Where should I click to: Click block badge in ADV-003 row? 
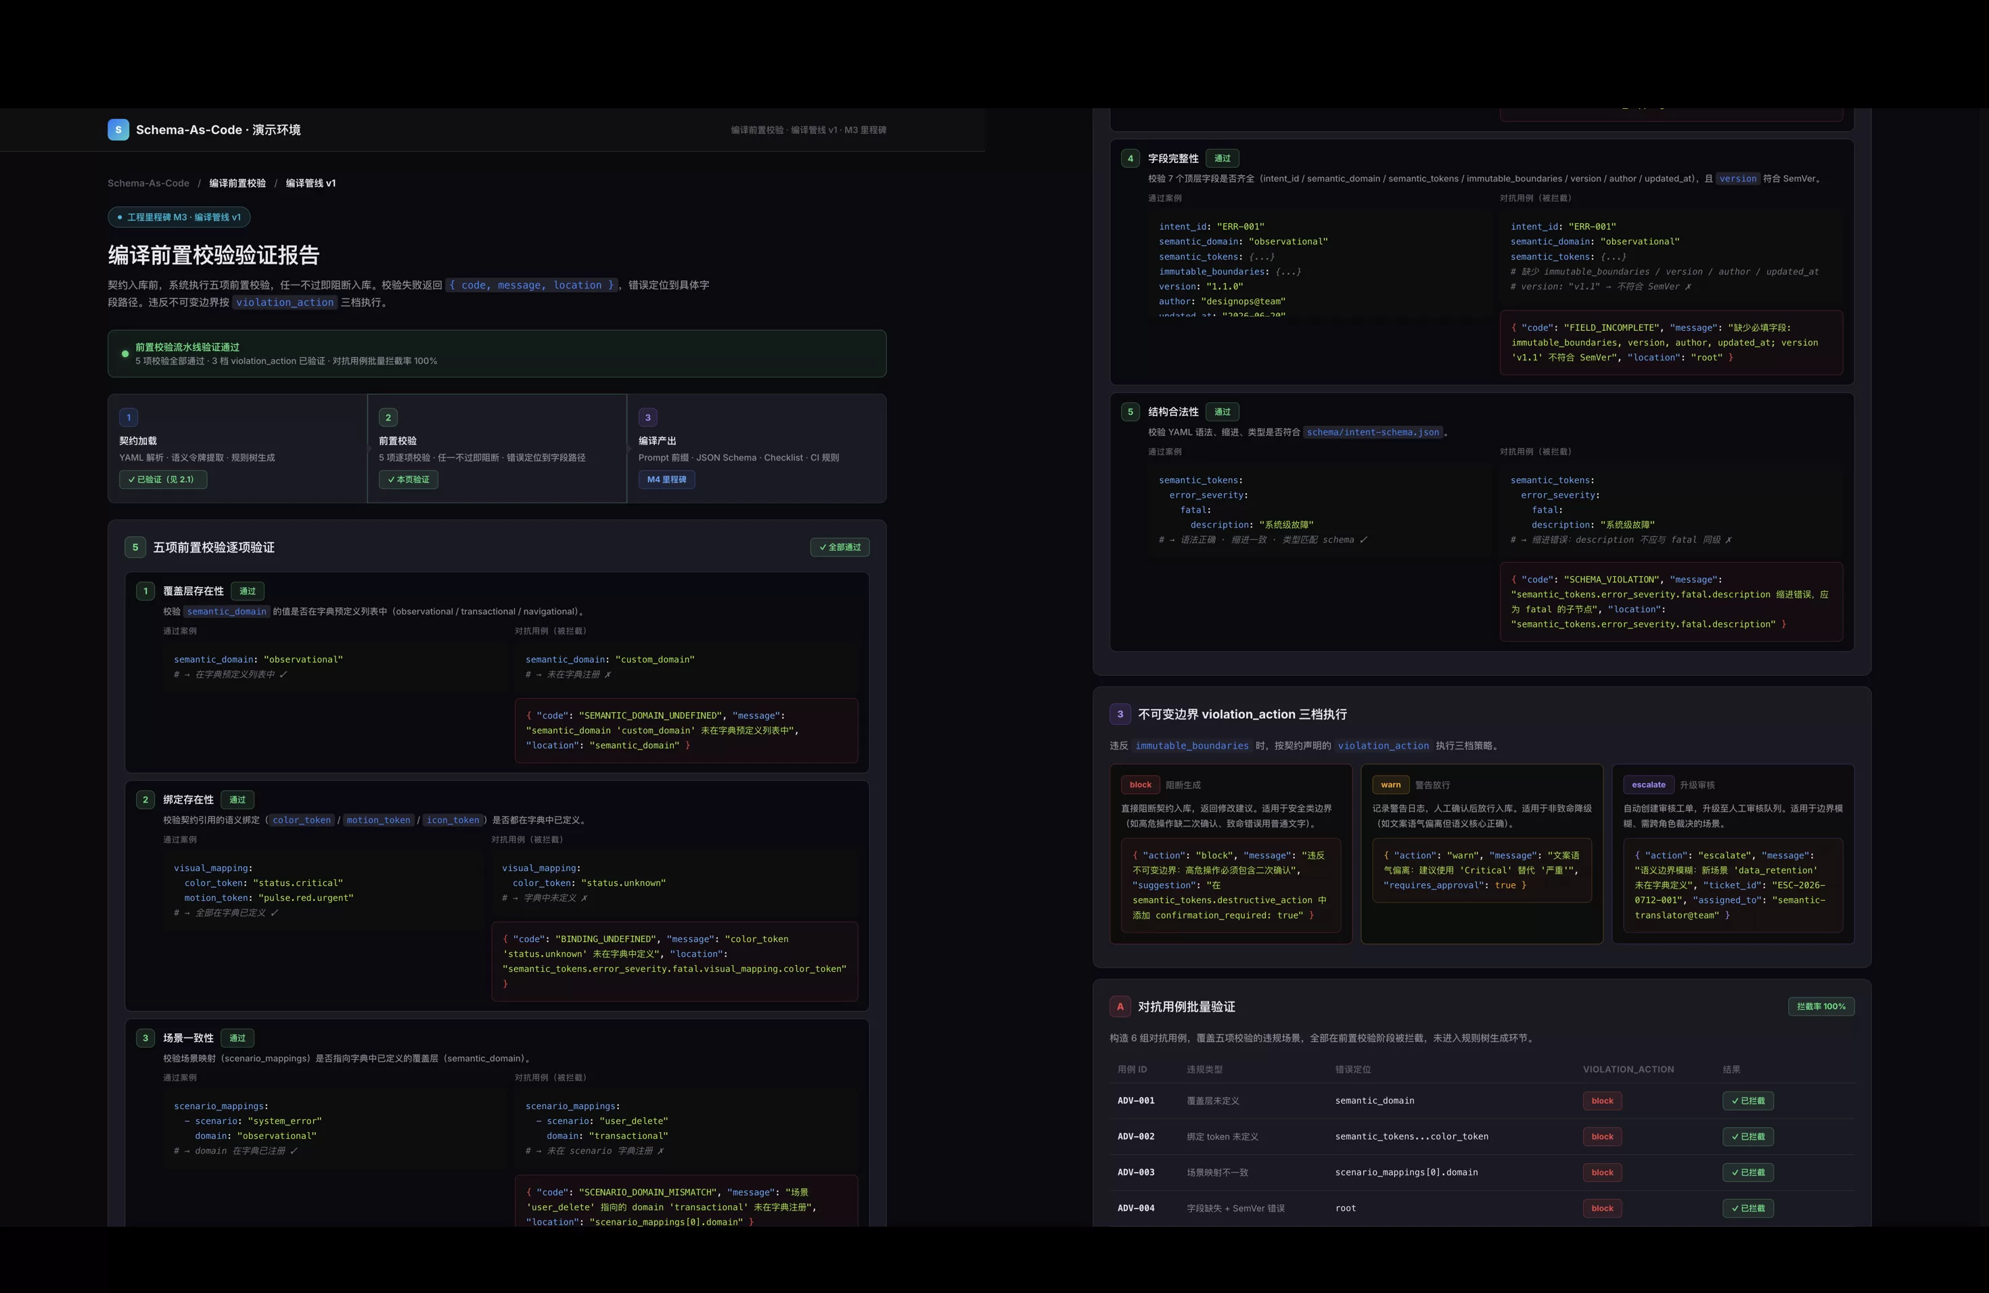click(1602, 1173)
